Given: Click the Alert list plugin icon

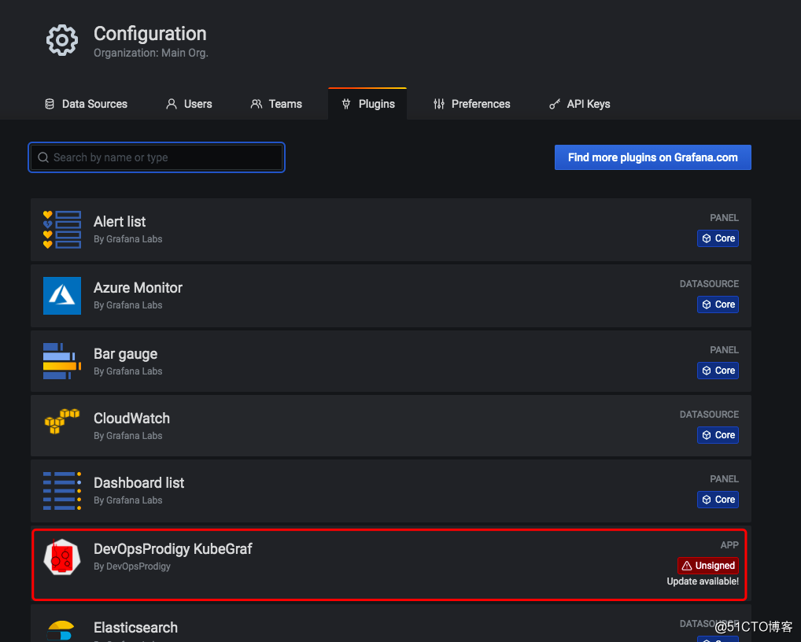Looking at the screenshot, I should click(62, 230).
